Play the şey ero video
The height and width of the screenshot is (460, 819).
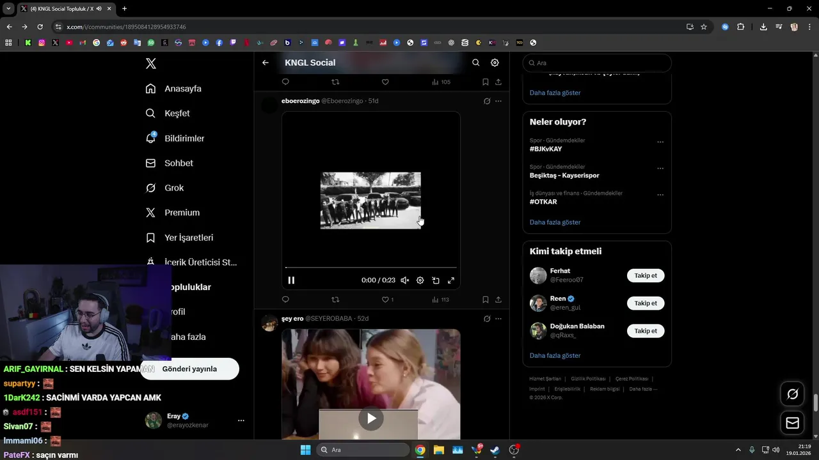pos(371,418)
